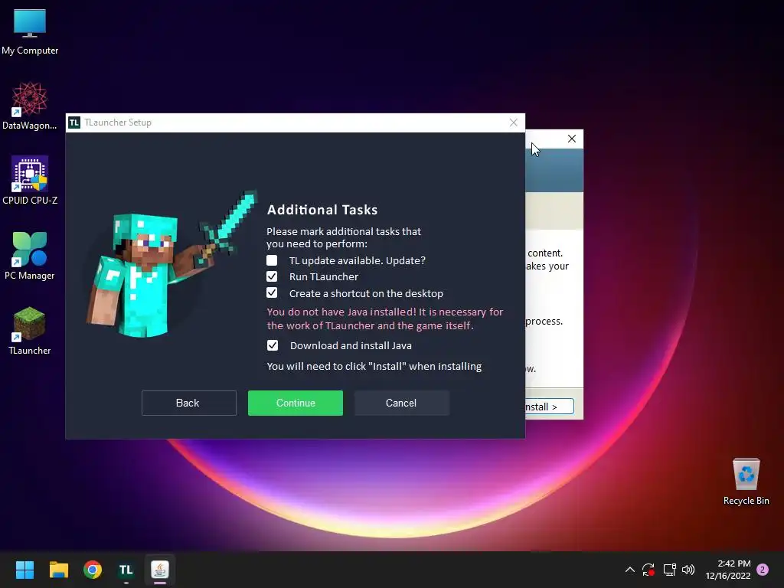Select the Java installer taskbar icon
This screenshot has height=588, width=784.
click(160, 570)
